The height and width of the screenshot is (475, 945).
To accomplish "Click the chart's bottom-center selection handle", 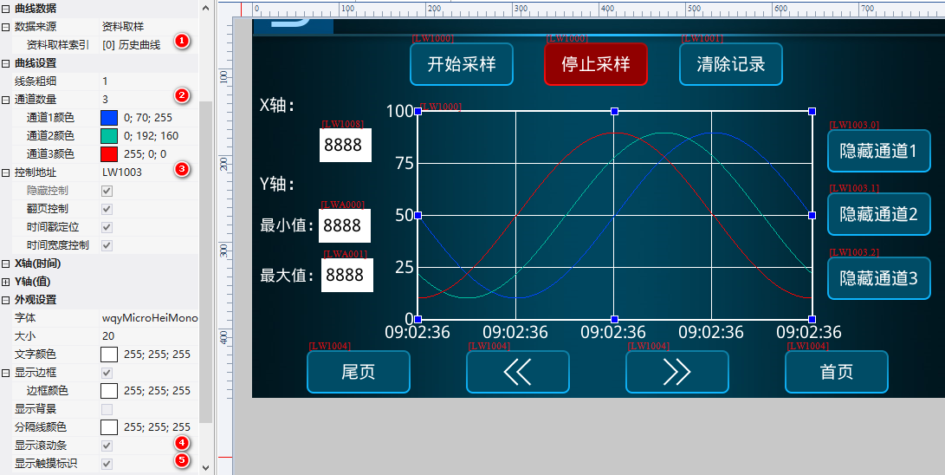I will tap(614, 319).
